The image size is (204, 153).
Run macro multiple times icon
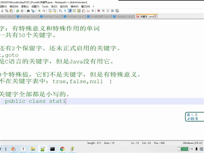tap(113, 11)
